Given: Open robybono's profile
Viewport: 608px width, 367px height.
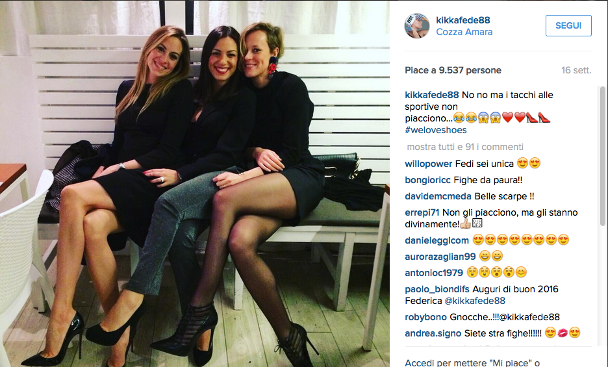Looking at the screenshot, I should (x=425, y=318).
